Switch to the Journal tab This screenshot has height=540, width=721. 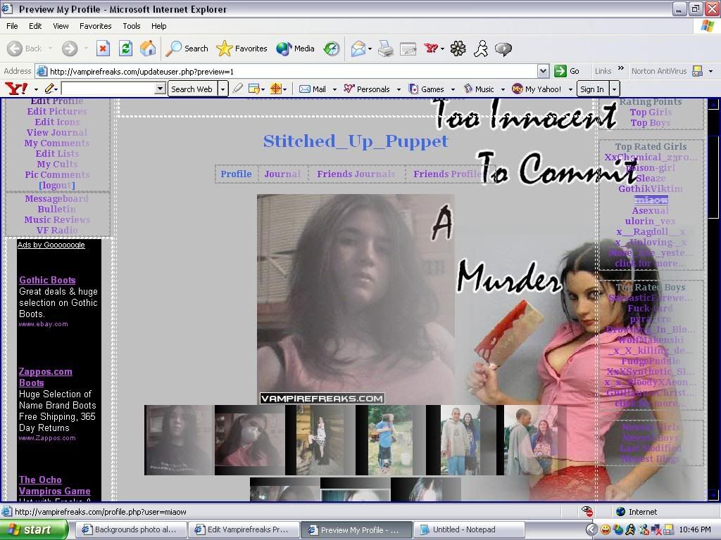[282, 174]
